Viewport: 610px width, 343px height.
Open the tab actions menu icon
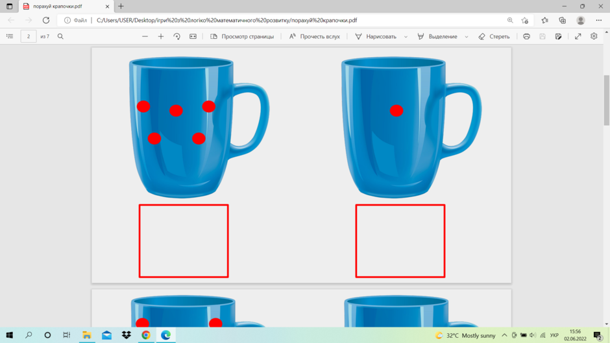pos(9,6)
